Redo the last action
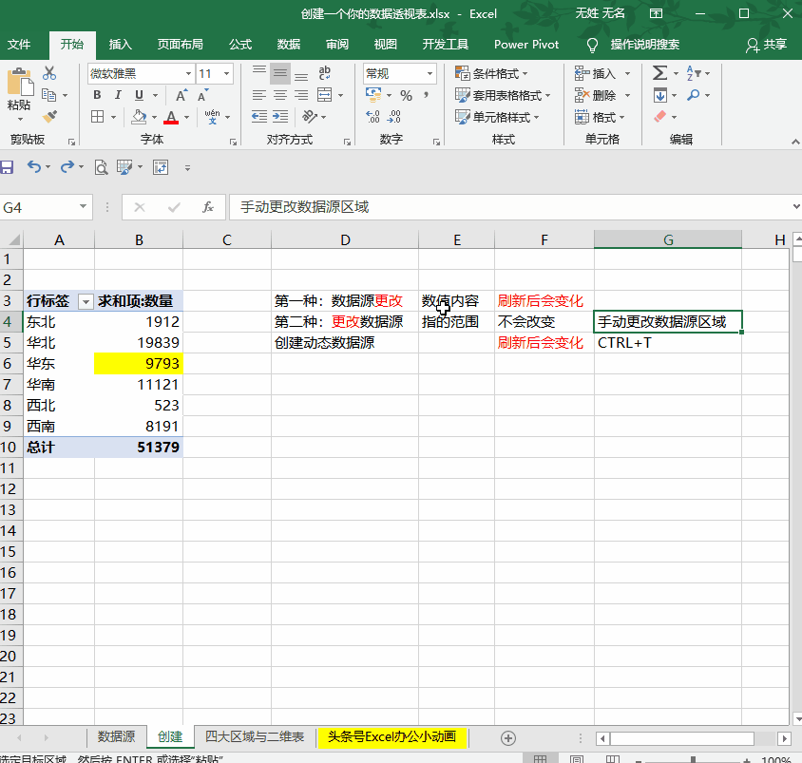802x763 pixels. [x=67, y=166]
